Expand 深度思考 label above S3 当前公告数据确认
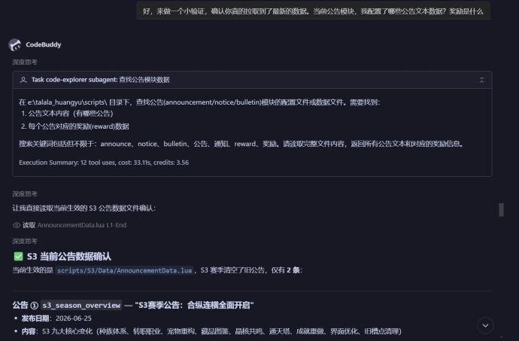This screenshot has height=341, width=519. (x=25, y=241)
